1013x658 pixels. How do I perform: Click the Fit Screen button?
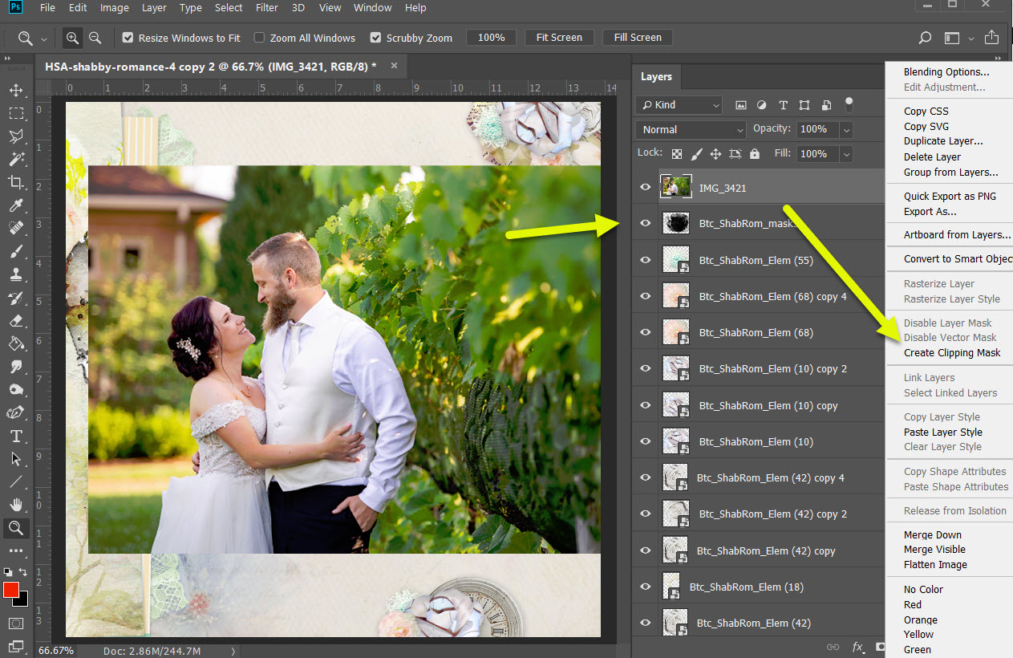point(559,38)
